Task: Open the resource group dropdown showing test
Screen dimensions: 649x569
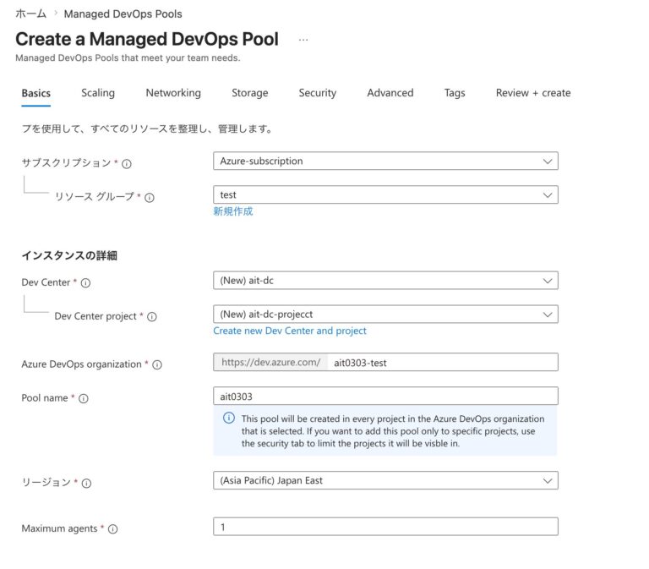Action: 385,194
